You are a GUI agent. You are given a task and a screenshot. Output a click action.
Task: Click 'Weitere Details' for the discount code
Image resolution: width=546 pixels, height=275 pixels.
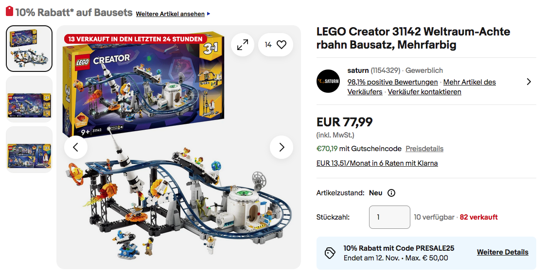(x=502, y=252)
